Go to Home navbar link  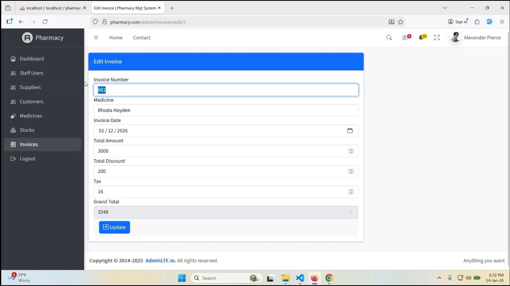(116, 38)
